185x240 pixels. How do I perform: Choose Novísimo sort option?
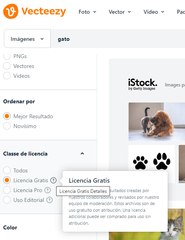(x=7, y=126)
